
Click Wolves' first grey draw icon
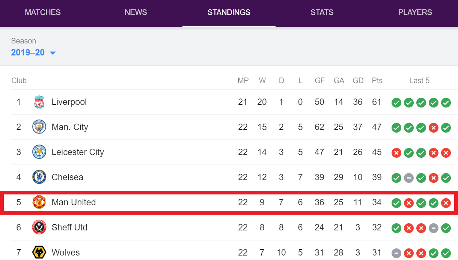pyautogui.click(x=396, y=253)
